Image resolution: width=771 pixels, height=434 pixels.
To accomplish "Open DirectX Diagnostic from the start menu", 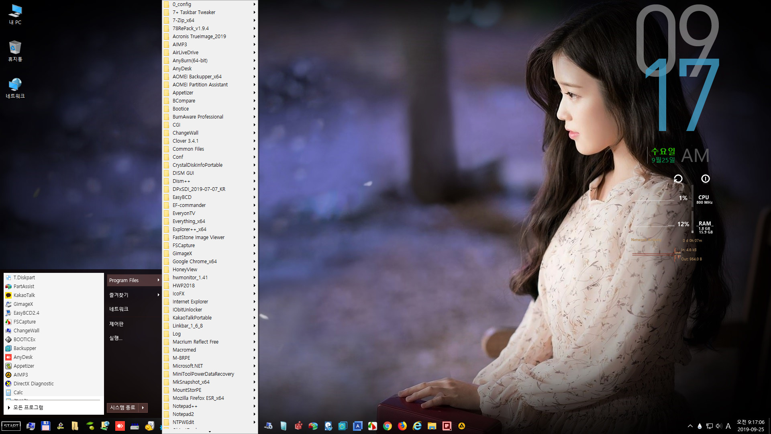I will (53, 384).
